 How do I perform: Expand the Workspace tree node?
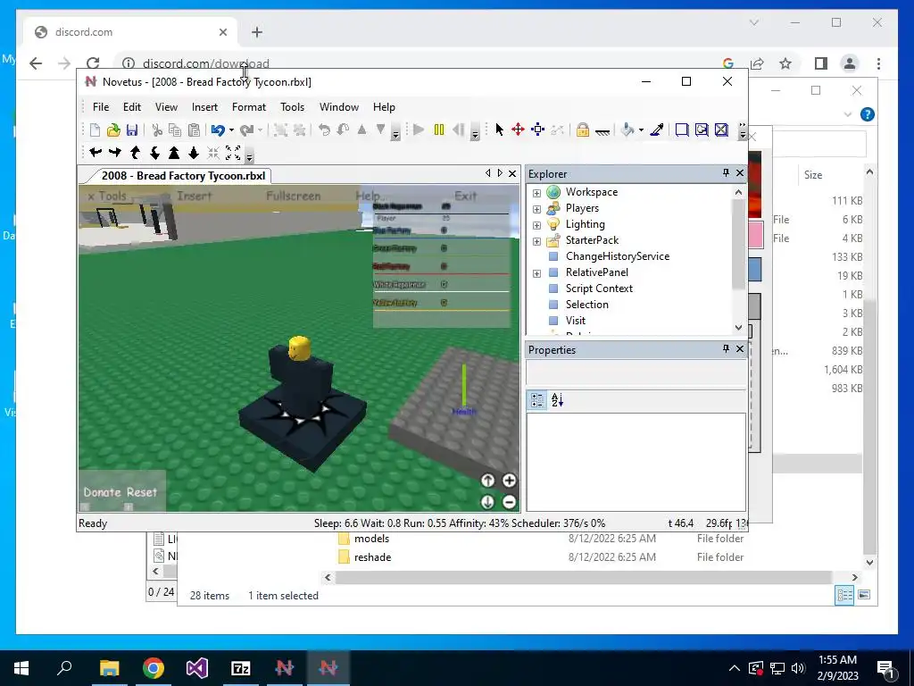[536, 193]
